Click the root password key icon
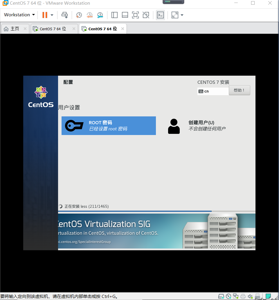 (74, 126)
